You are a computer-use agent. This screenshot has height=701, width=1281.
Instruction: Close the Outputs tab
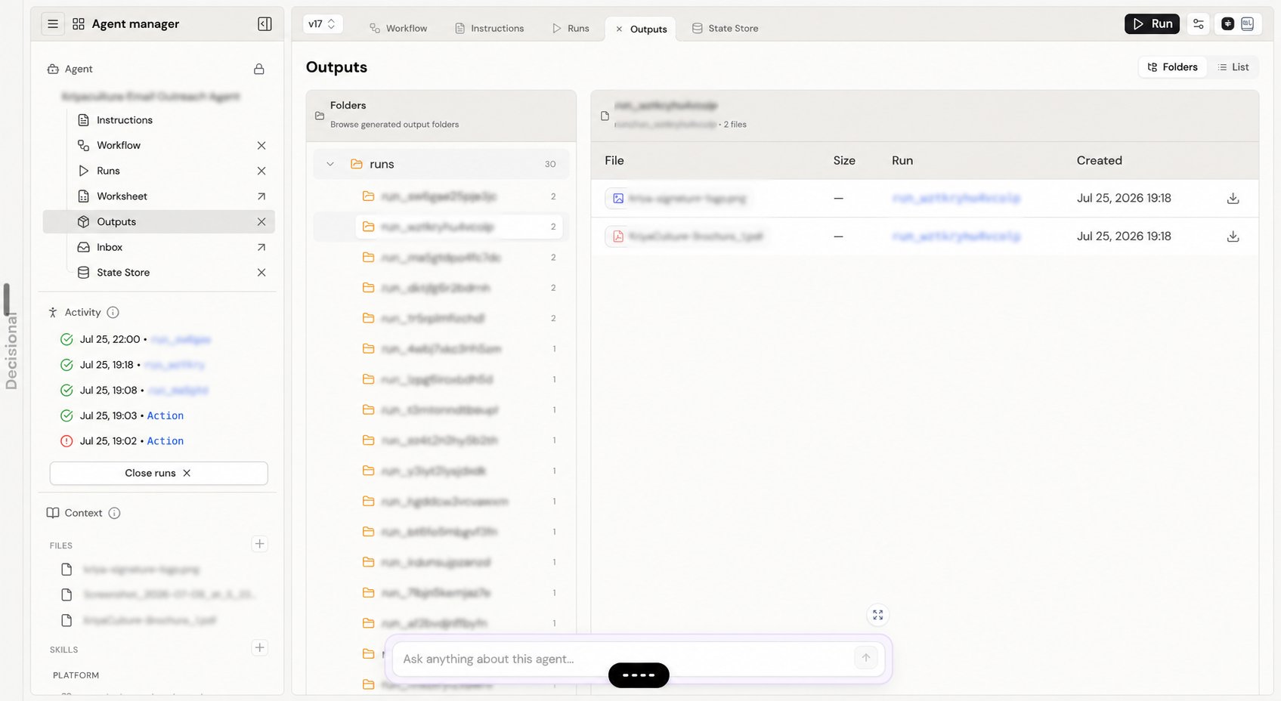tap(619, 29)
